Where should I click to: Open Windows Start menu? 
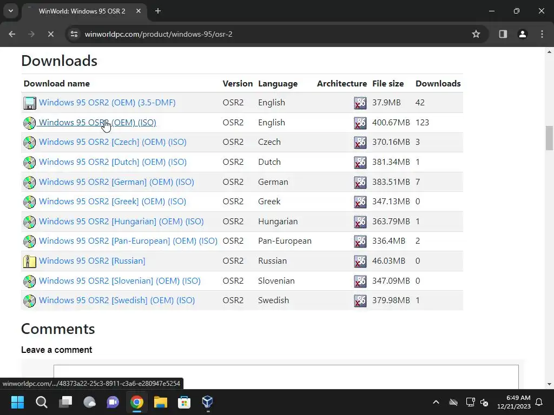17,402
